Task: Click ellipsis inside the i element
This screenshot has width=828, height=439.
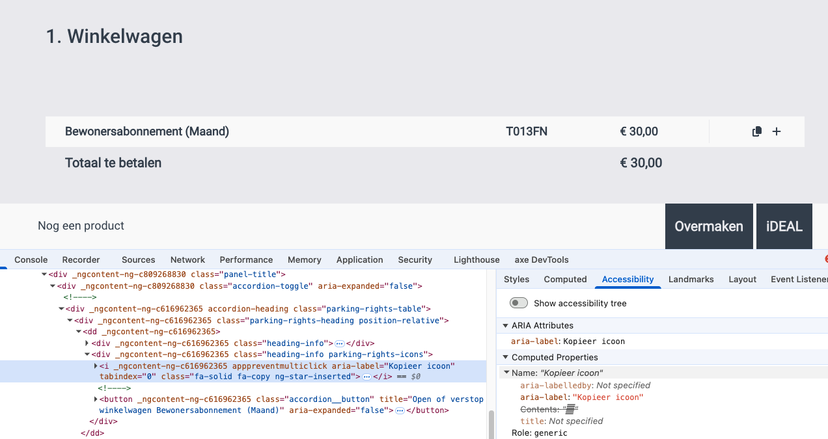Action: click(366, 377)
